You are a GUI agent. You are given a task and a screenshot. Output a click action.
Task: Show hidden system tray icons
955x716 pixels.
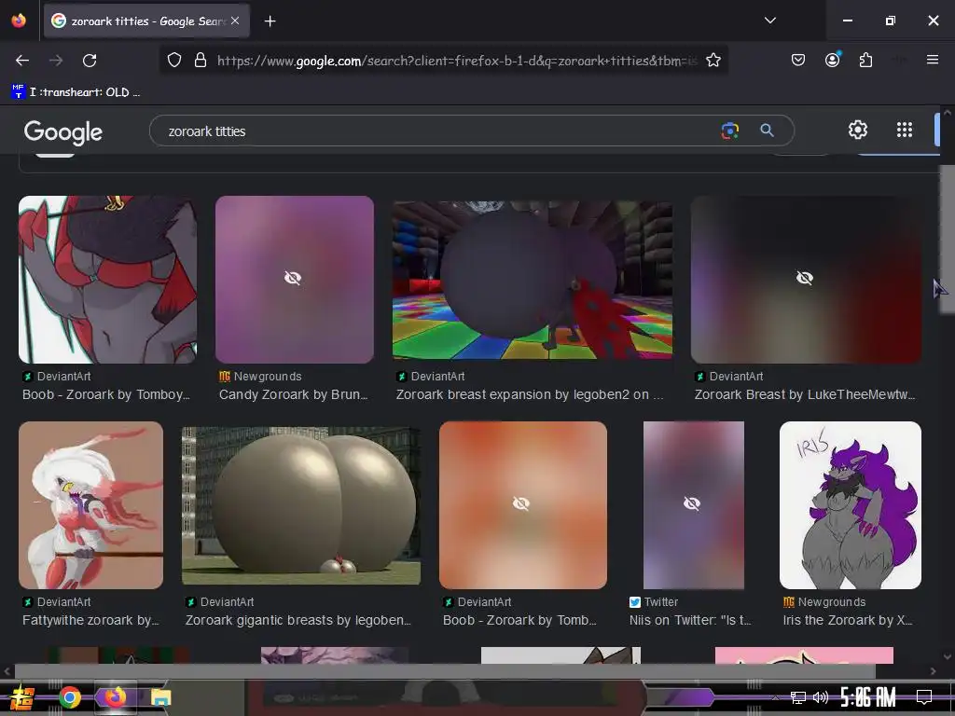pos(774,697)
